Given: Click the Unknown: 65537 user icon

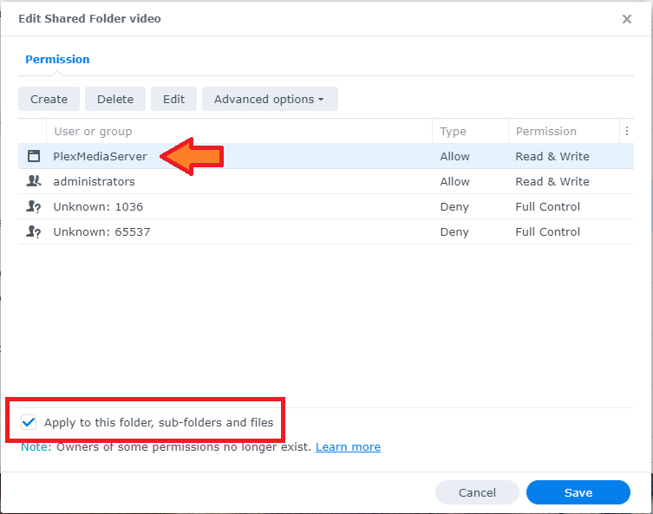Looking at the screenshot, I should (34, 232).
